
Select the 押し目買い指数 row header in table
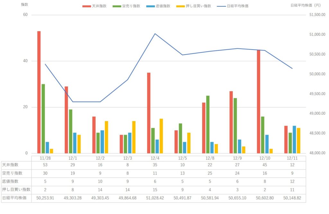[16, 190]
